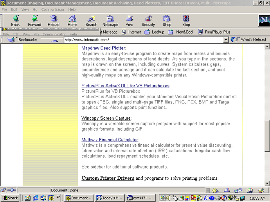Click the volume speaker tray icon

tap(168, 198)
